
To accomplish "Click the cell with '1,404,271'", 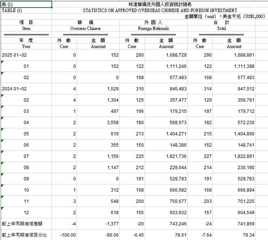I will [x=166, y=134].
